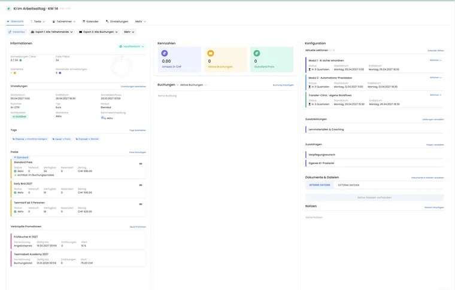Click Fragen verwalten link
Viewport: 455px width, 290px height.
click(435, 145)
